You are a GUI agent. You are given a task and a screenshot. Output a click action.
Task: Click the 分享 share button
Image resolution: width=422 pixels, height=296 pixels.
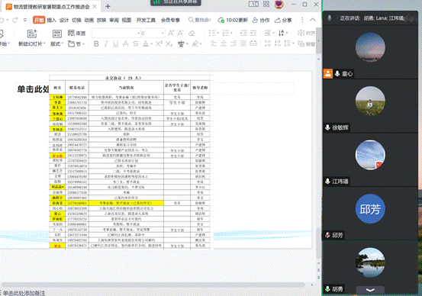283,20
